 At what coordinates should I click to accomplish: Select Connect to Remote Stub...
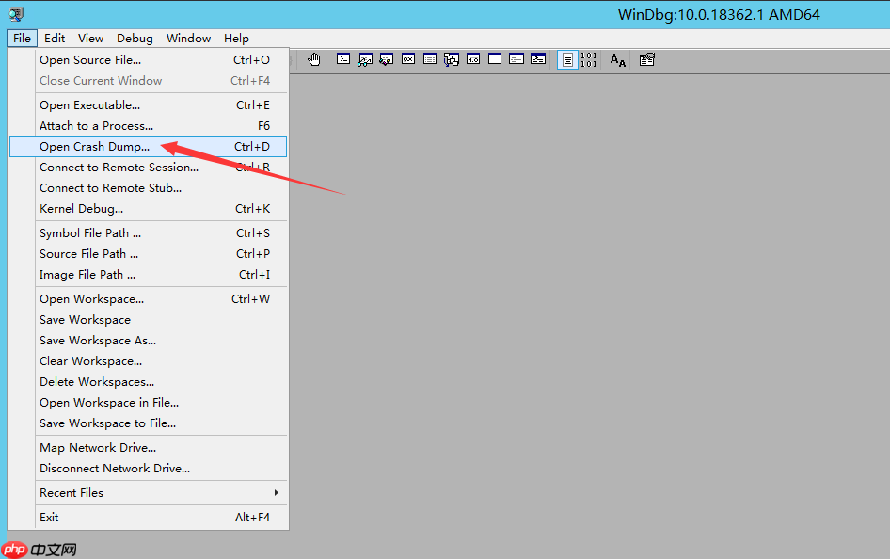(x=148, y=188)
